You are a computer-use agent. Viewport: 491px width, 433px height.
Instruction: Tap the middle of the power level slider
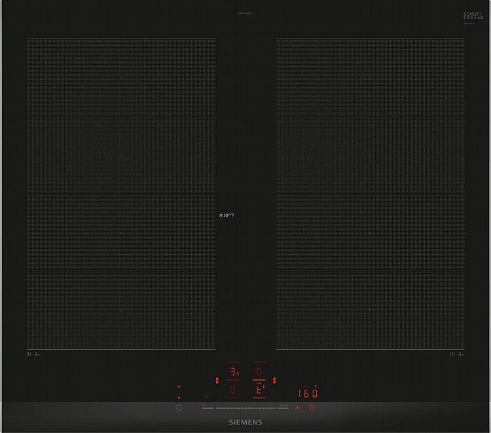(245, 407)
